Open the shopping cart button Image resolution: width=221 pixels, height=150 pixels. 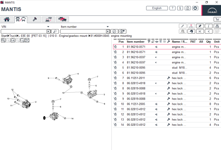click(217, 19)
